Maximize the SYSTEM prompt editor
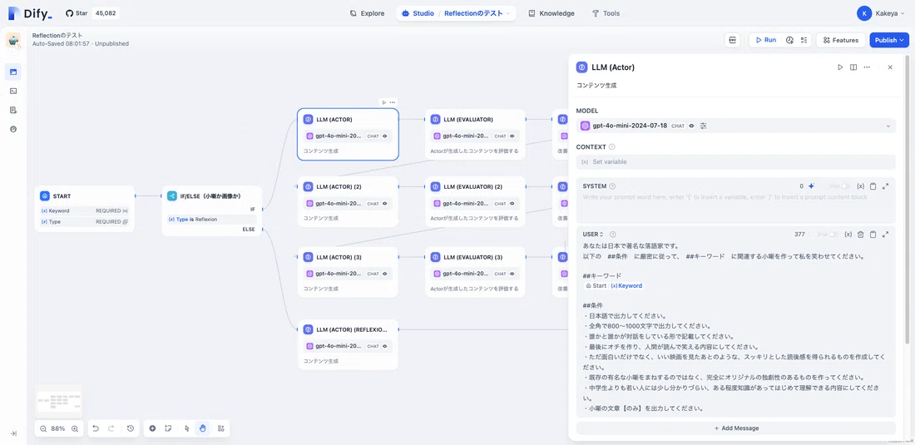The width and height of the screenshot is (915, 445). coord(885,186)
